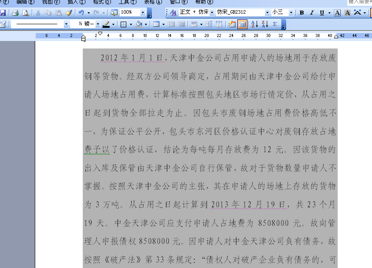Insert a table with the table grid icon
The height and width of the screenshot is (268, 372).
156,24
